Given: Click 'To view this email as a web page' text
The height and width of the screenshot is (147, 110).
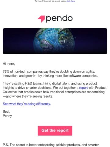Looking at the screenshot, I should tap(50, 1).
